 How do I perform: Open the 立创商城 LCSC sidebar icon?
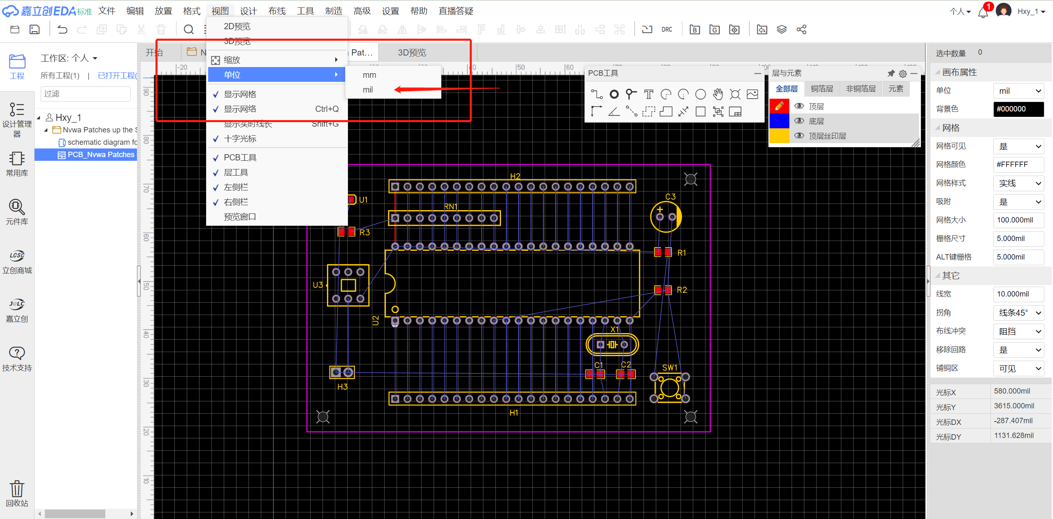(x=17, y=261)
